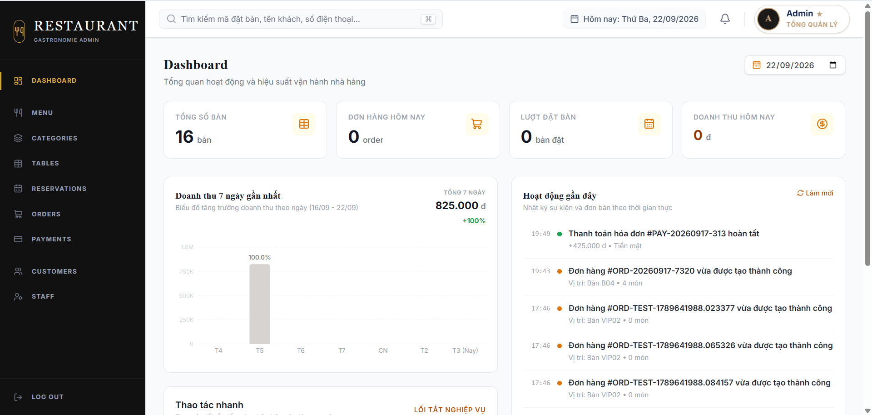Viewport: 872px width, 415px height.
Task: Click the Orders cart icon in sidebar
Action: (18, 214)
